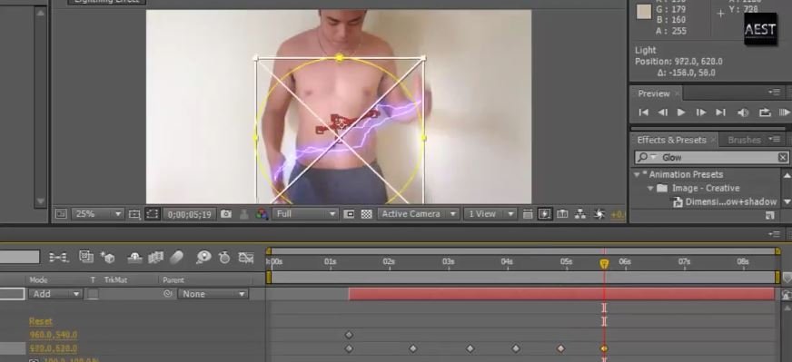Open the Active Camera 3D view dropdown

coord(418,214)
